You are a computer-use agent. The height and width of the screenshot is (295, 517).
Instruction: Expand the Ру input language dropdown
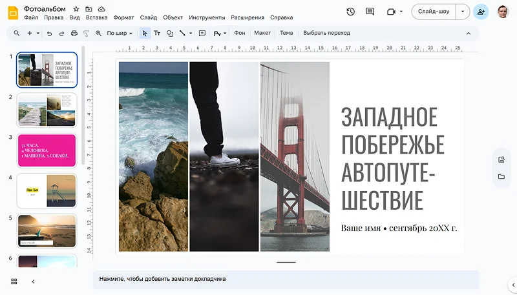tap(225, 34)
